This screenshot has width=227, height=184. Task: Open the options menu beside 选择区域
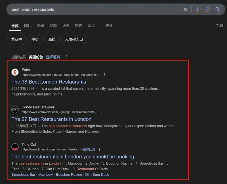pyautogui.click(x=67, y=57)
